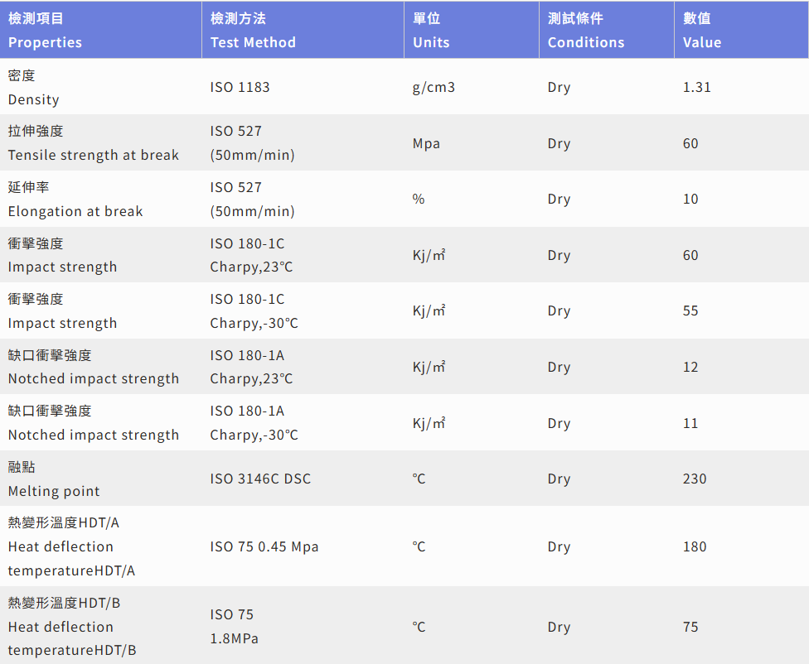Click the HDT/B value 75
Image resolution: width=809 pixels, height=664 pixels.
pyautogui.click(x=690, y=627)
